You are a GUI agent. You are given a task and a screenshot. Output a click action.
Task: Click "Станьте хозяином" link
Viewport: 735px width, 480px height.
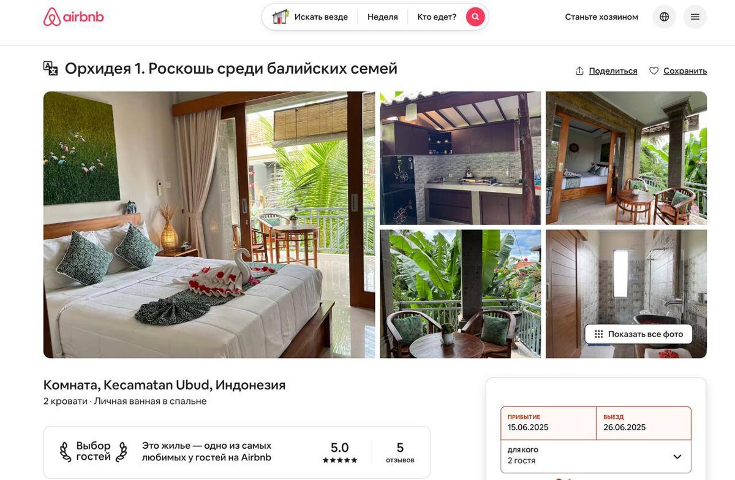coord(601,17)
